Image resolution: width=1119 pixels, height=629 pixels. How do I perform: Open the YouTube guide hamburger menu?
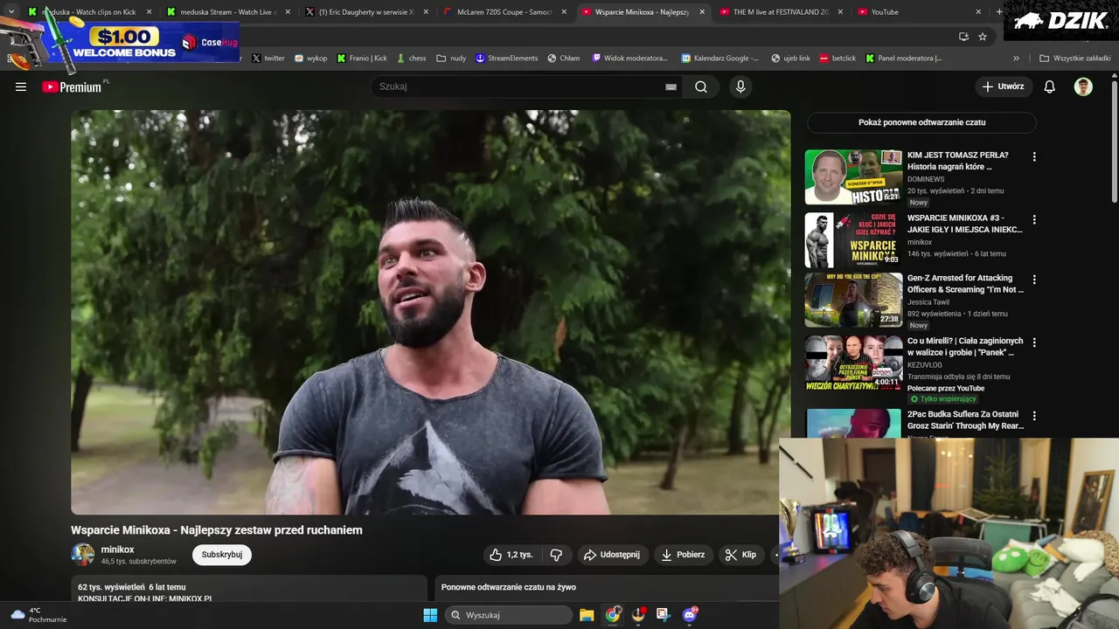click(21, 86)
